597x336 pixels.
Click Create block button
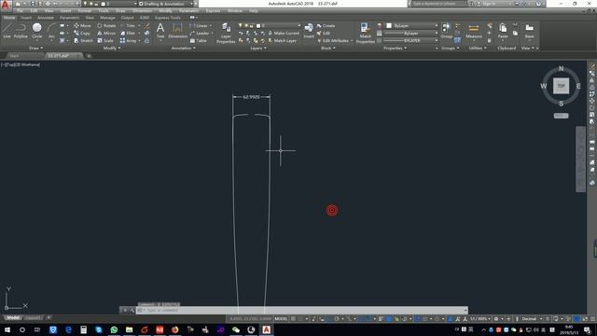click(x=326, y=25)
